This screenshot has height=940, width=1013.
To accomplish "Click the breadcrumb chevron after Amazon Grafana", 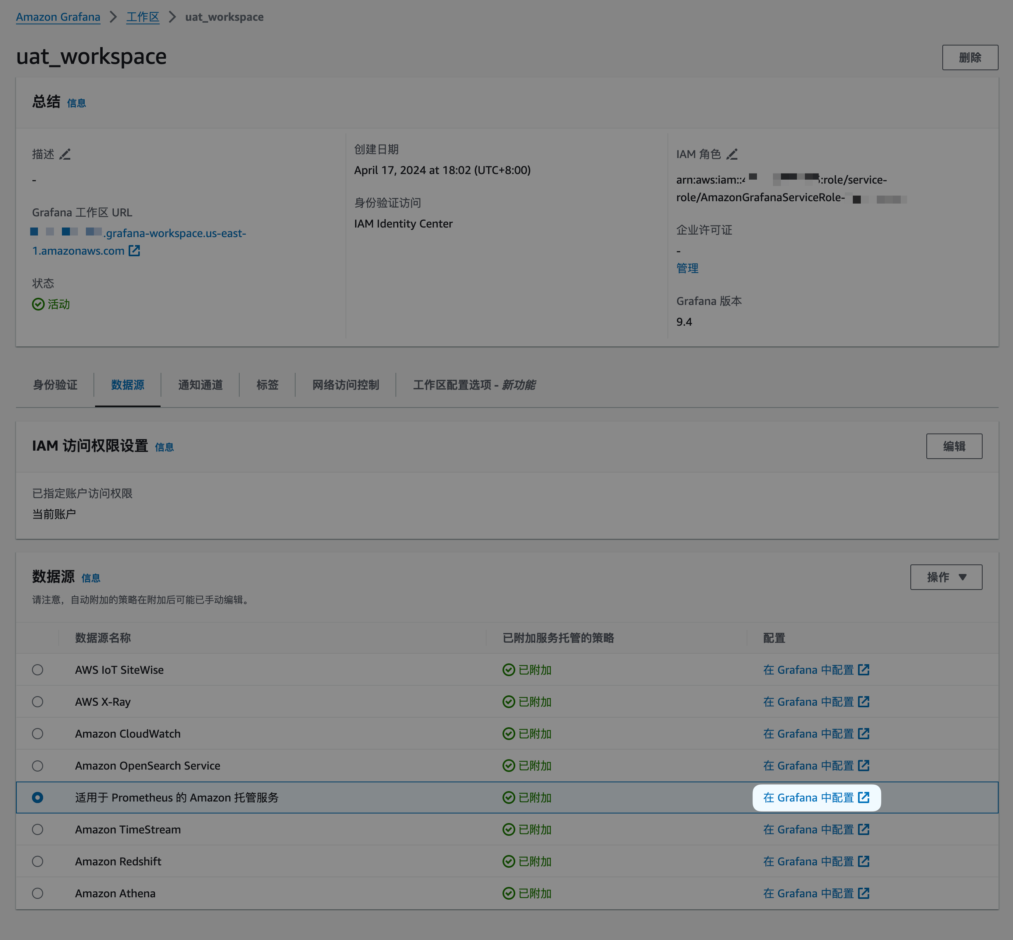I will 113,17.
